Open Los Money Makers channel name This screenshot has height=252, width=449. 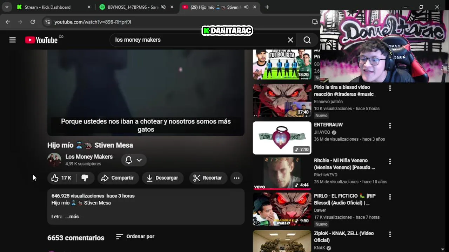click(89, 157)
